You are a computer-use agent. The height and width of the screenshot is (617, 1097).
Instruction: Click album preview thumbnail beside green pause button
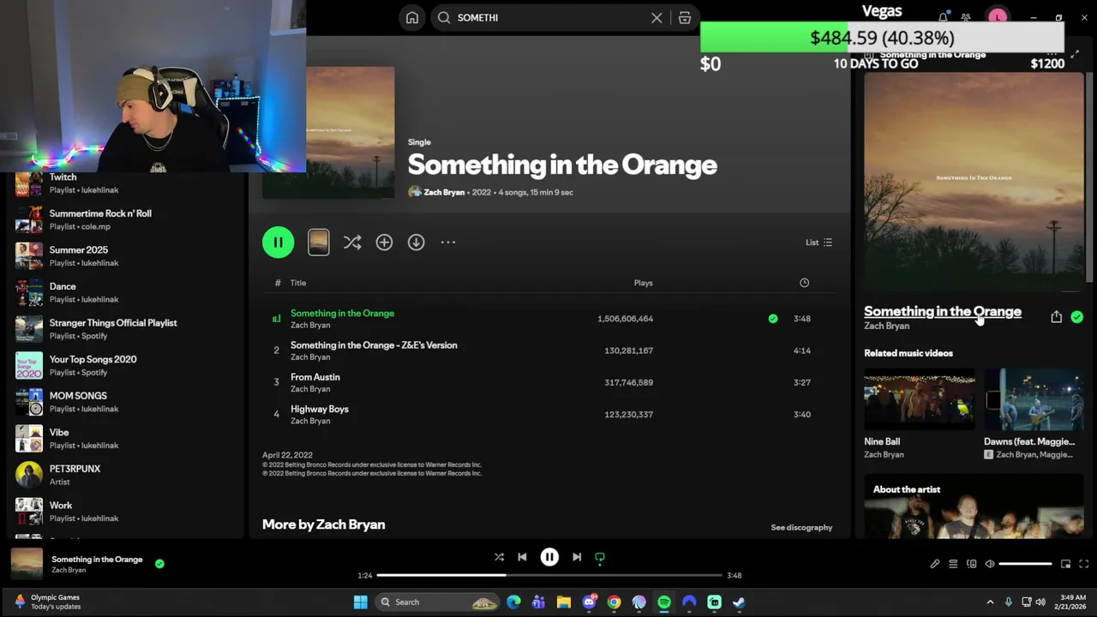318,243
